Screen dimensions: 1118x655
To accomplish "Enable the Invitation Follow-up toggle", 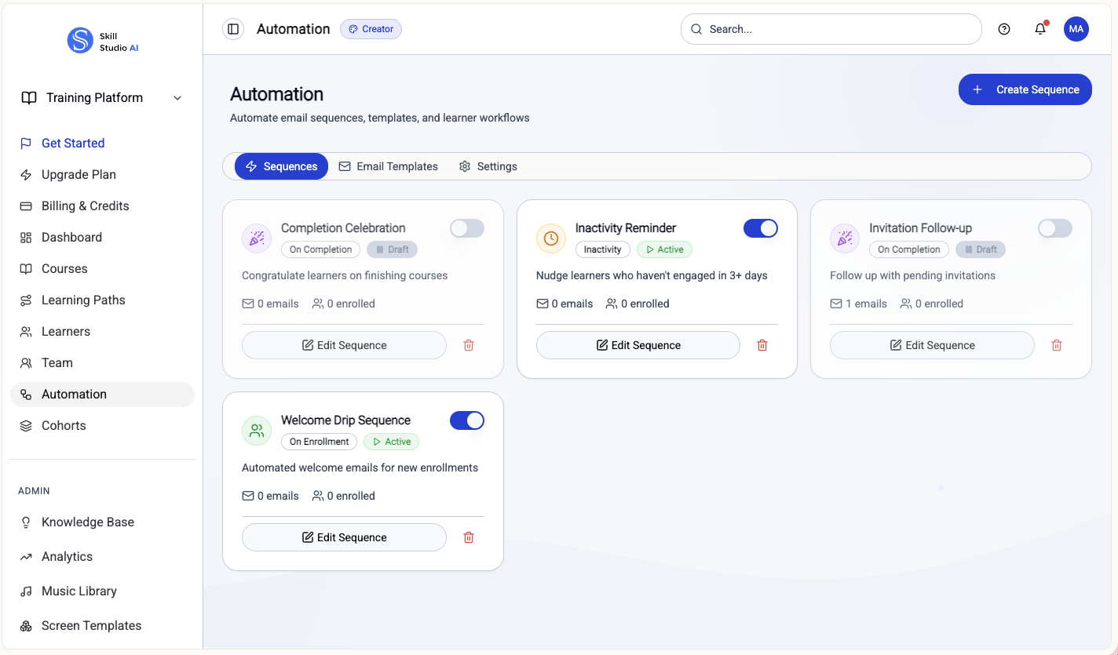I will click(x=1055, y=228).
